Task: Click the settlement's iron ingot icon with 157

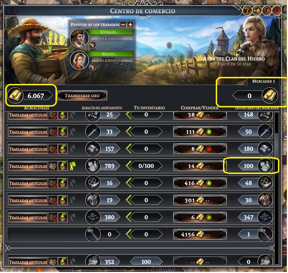Action: point(93,149)
